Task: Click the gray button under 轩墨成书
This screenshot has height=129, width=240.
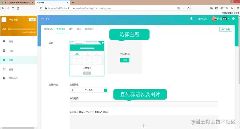Action: [87, 73]
